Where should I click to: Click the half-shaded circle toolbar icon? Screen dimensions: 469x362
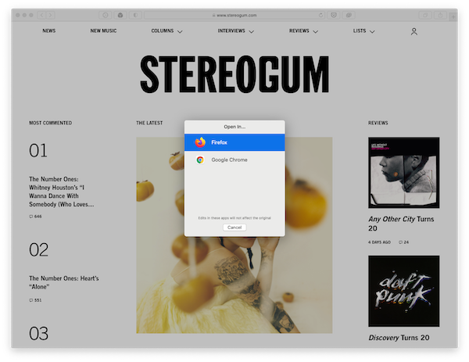[x=135, y=15]
